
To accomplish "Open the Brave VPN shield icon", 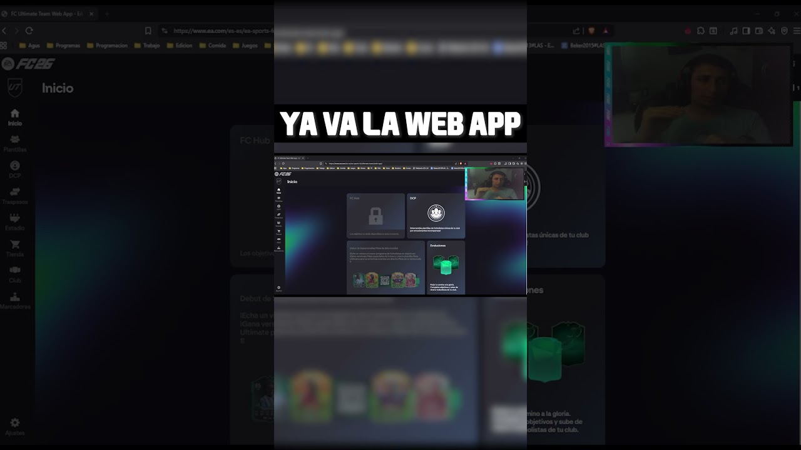I will 784,31.
